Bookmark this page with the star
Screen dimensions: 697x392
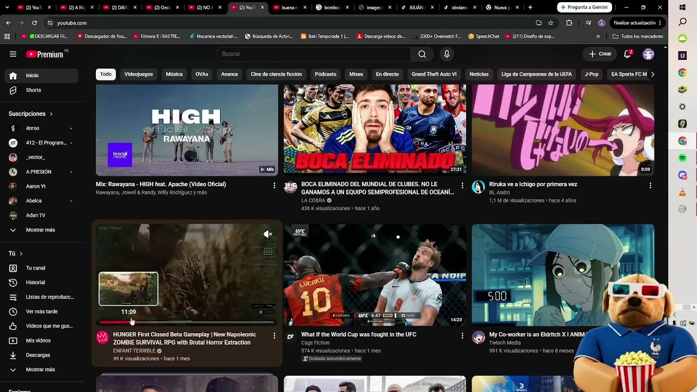[551, 23]
